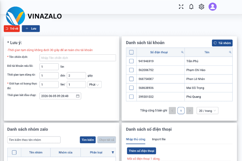Screen dimensions: 242x161
Task: Select the Nhập thủ công tab
Action: (x=135, y=139)
